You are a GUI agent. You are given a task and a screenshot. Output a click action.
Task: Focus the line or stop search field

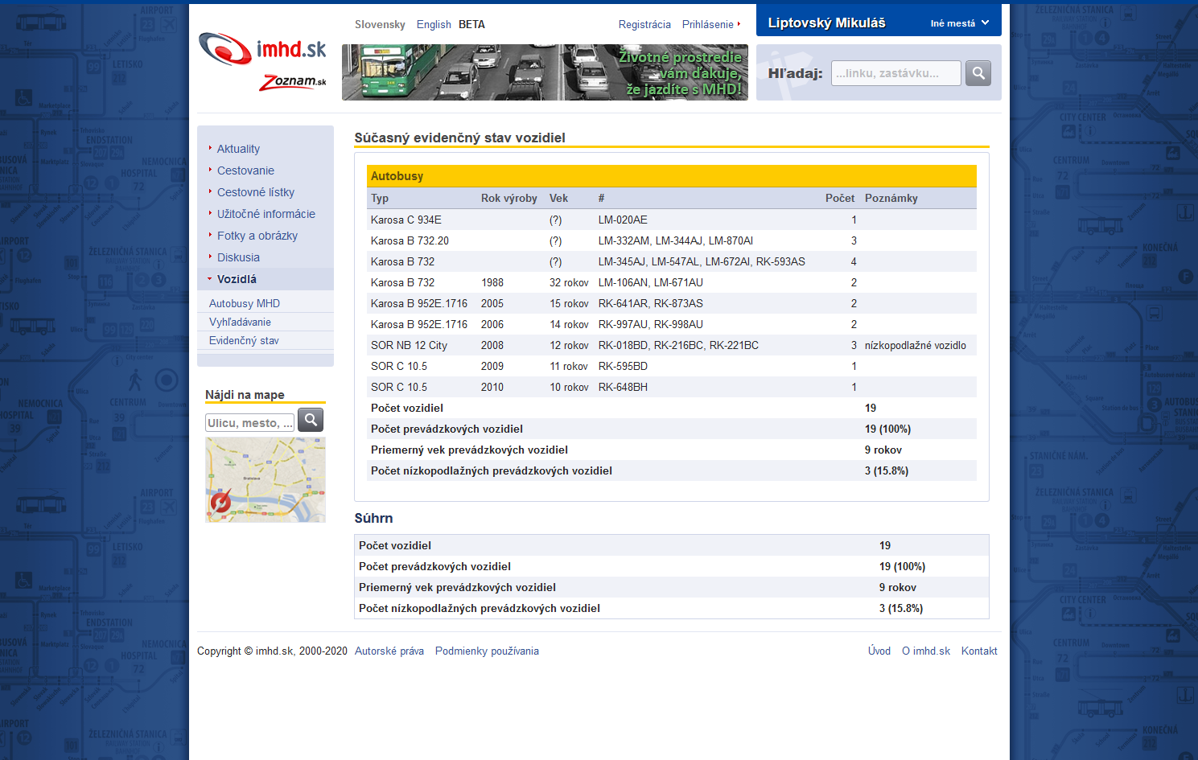[x=895, y=73]
